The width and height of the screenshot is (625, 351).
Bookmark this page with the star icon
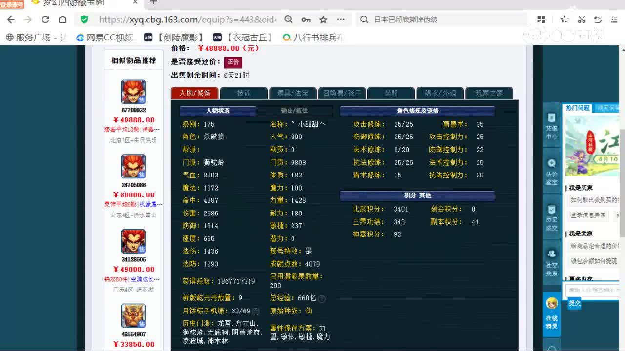click(x=323, y=20)
